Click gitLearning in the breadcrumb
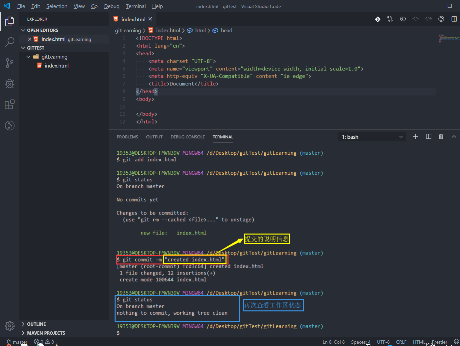 pyautogui.click(x=128, y=30)
